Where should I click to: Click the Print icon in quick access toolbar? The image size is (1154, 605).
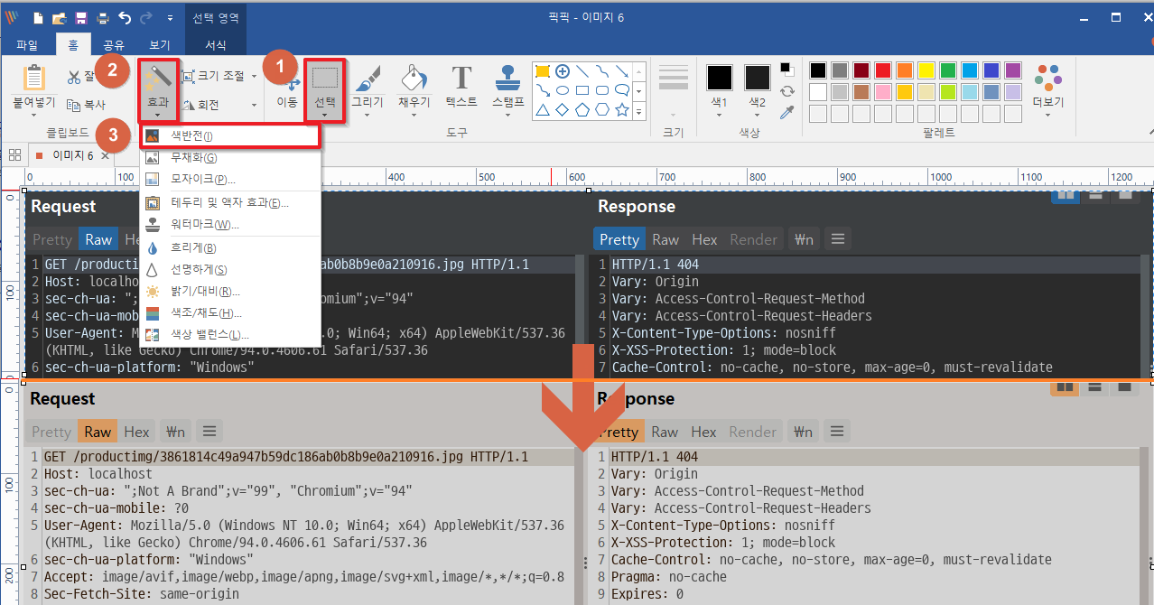tap(103, 18)
